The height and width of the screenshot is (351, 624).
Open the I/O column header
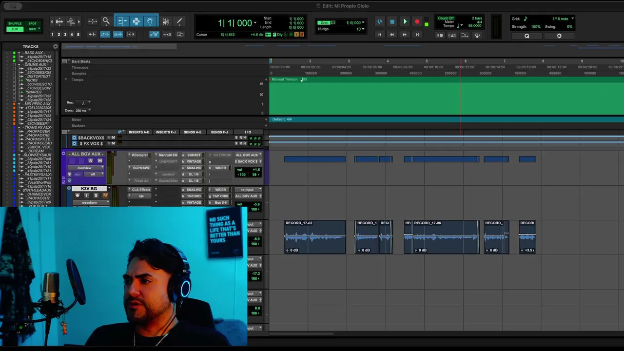click(248, 132)
